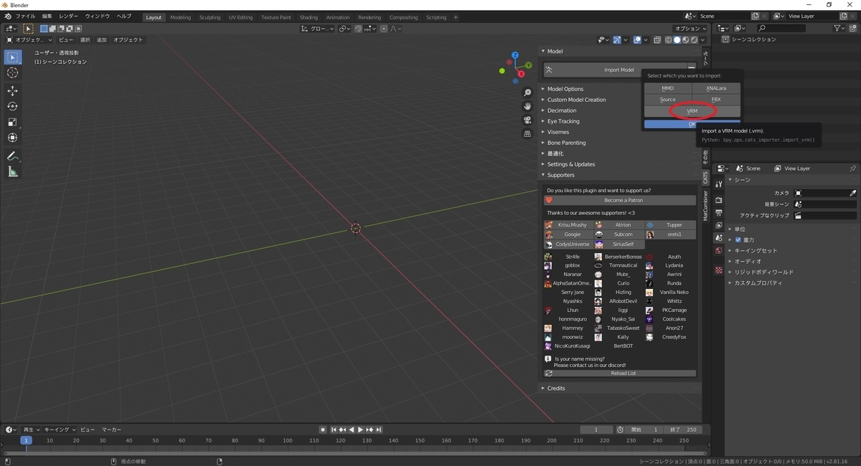The height and width of the screenshot is (466, 861).
Task: Play the animation forward
Action: click(x=360, y=429)
